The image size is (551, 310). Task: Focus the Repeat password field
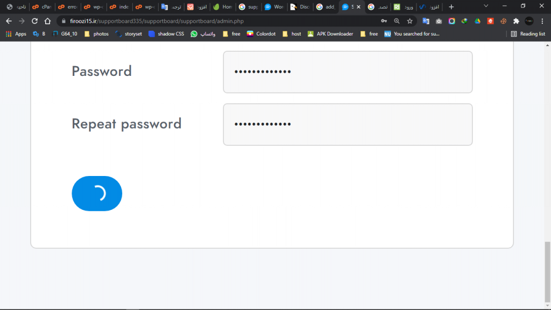tap(348, 124)
